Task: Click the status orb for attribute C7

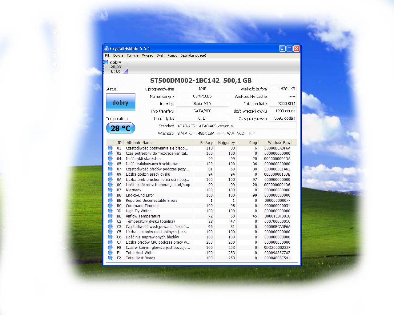Action: pyautogui.click(x=110, y=242)
